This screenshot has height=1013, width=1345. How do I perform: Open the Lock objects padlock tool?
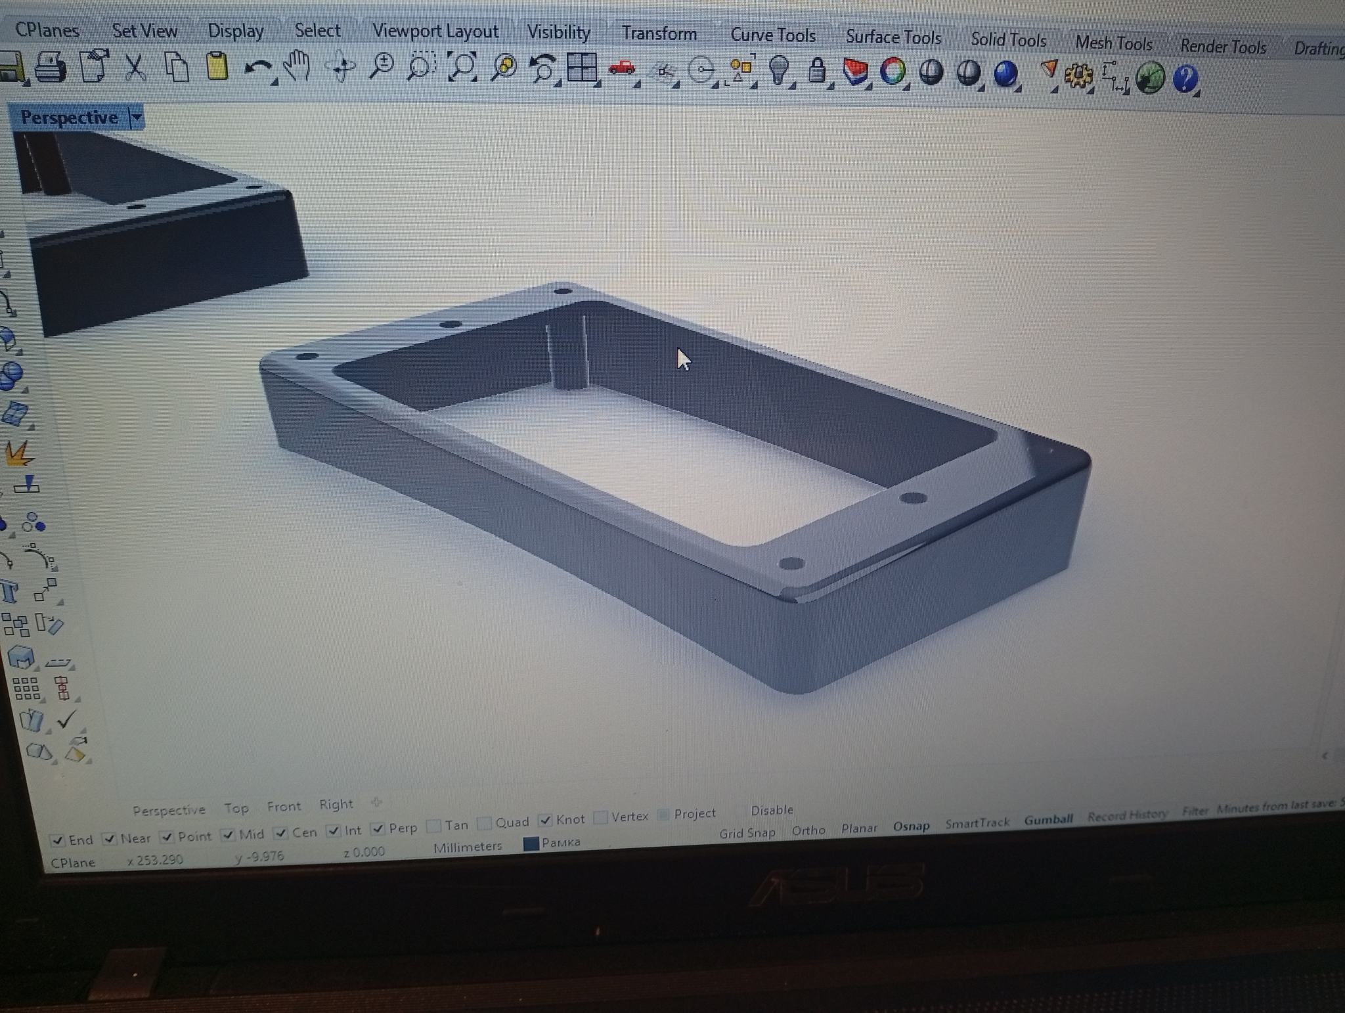click(x=816, y=70)
